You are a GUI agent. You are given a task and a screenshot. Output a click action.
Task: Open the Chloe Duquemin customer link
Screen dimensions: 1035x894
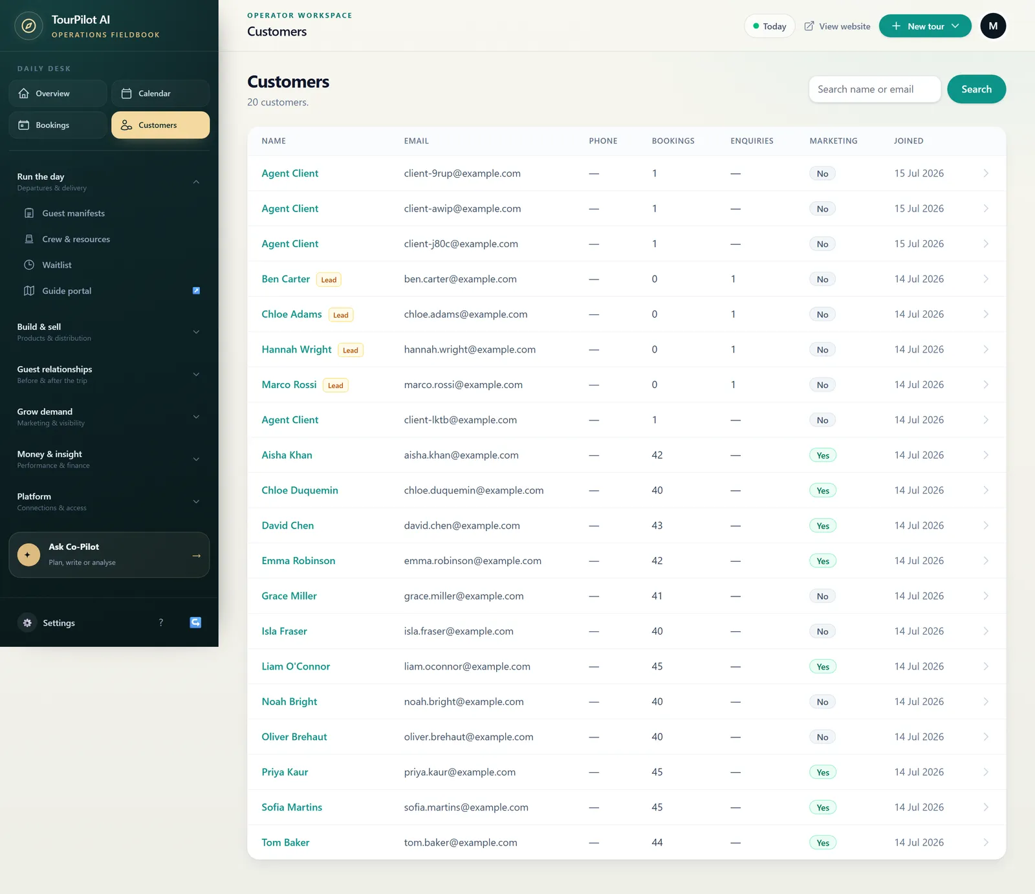(300, 490)
